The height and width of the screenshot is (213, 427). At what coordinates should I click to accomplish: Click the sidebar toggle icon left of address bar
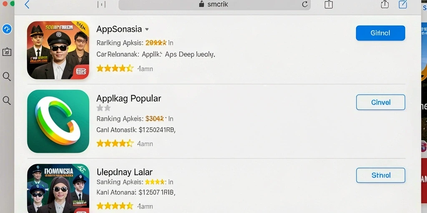(101, 4)
